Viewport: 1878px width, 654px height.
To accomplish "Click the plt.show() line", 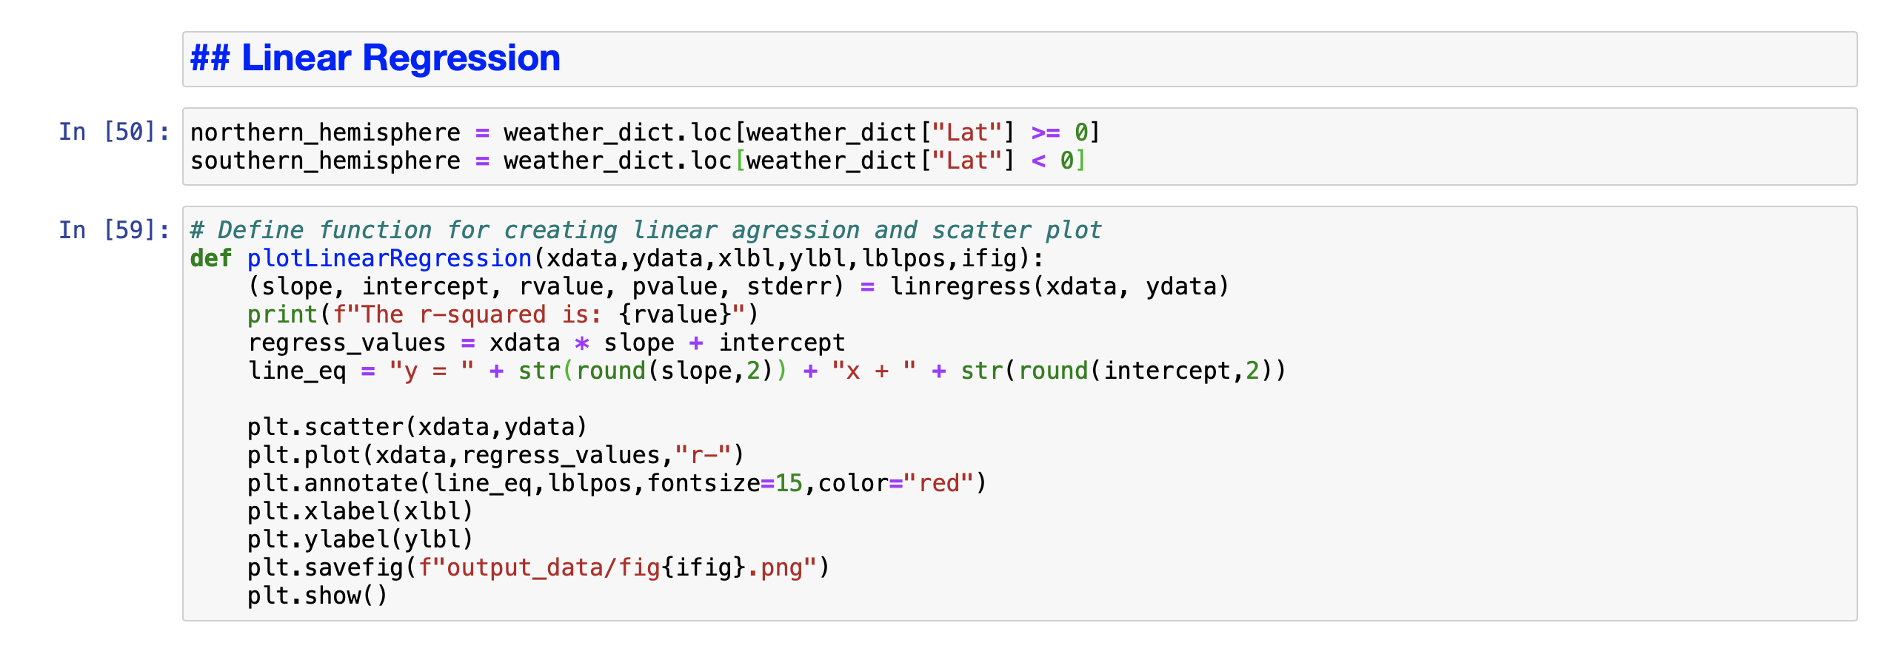I will tap(318, 596).
